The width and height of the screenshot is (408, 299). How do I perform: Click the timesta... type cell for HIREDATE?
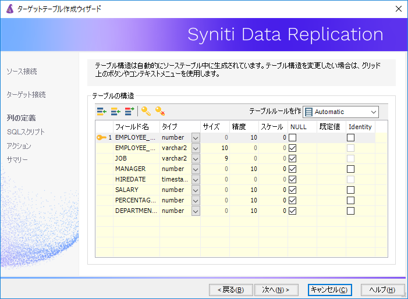point(176,179)
